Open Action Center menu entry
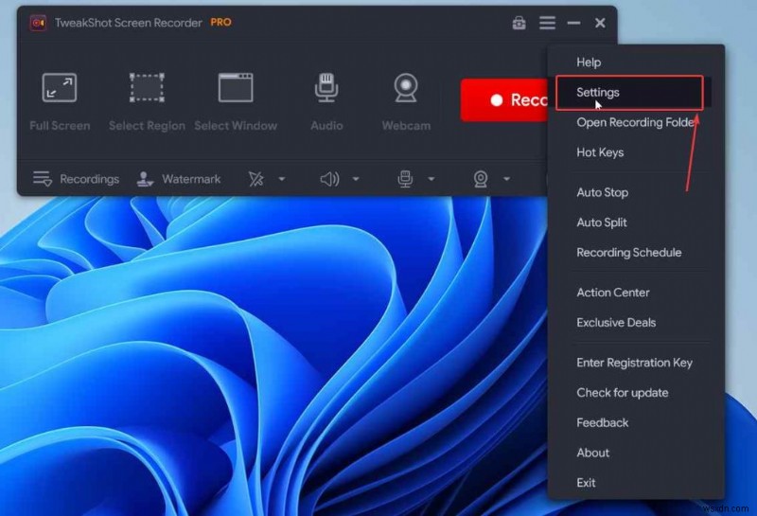Screen dimensions: 757x516 [x=612, y=293]
